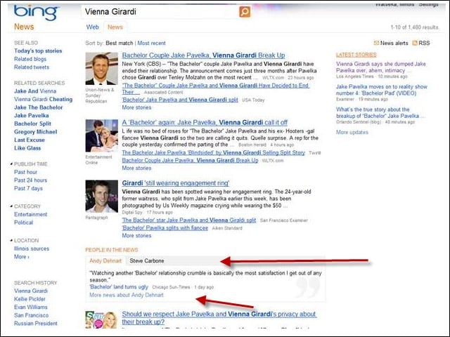Image resolution: width=450 pixels, height=337 pixels.
Task: Click third result's man portrait thumbnail
Action: tap(101, 197)
